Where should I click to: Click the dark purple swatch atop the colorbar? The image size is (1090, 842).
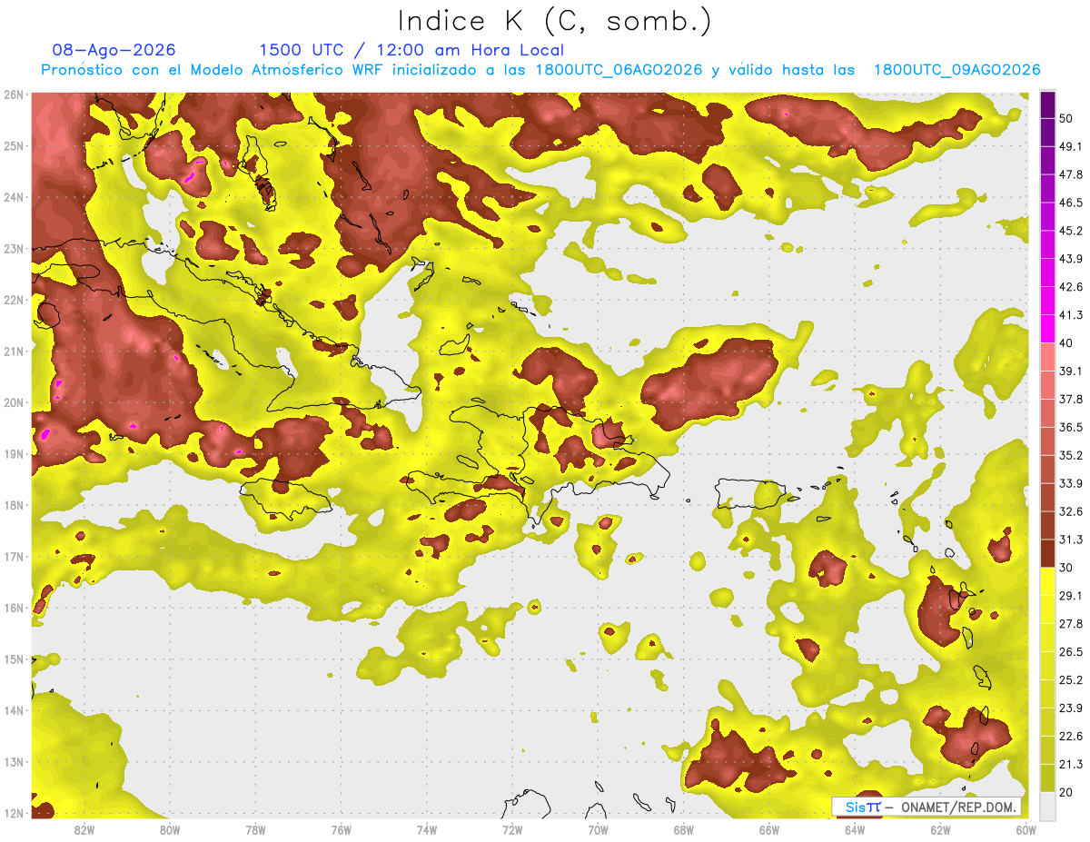tap(1047, 104)
